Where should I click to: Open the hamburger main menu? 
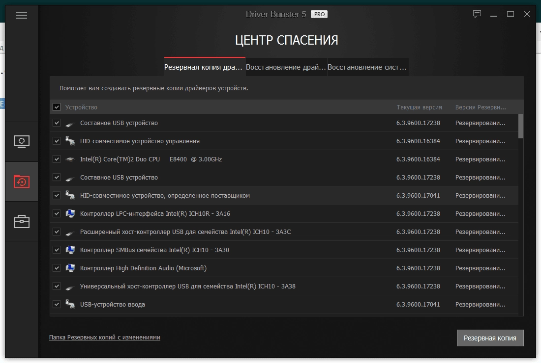click(x=21, y=15)
